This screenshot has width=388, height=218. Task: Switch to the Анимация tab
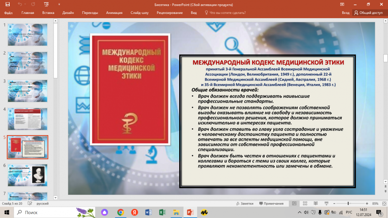[x=114, y=13]
